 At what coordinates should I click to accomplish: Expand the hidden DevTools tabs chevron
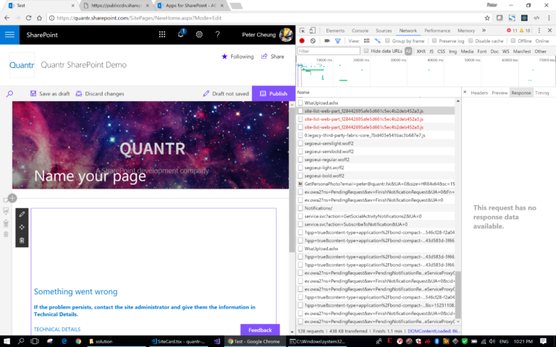pyautogui.click(x=484, y=30)
